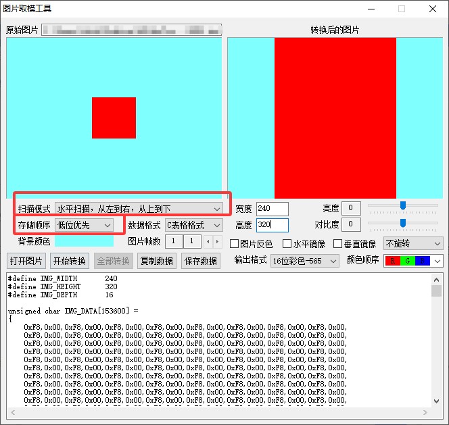Enable the 图片反色 checkbox
The image size is (449, 425).
click(235, 244)
